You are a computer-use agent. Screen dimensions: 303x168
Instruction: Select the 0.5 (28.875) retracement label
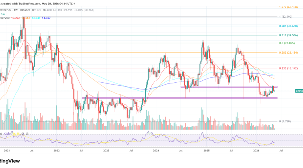click(287, 43)
